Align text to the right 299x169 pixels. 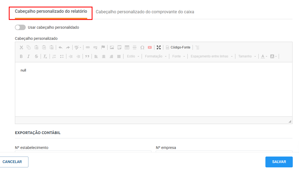pos(111,56)
